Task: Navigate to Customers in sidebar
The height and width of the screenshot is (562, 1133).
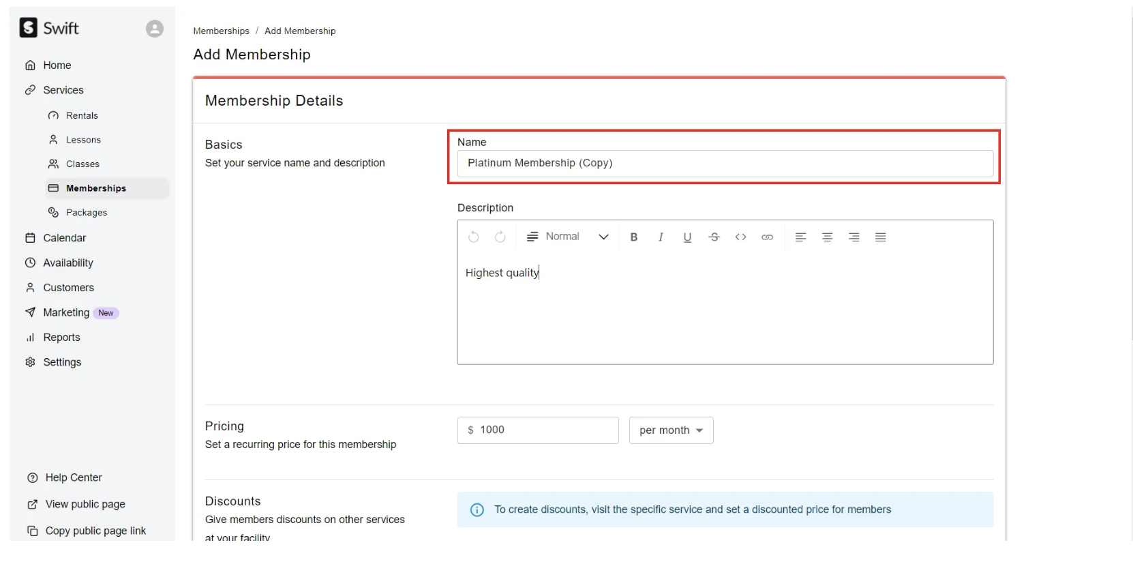Action: pyautogui.click(x=68, y=288)
